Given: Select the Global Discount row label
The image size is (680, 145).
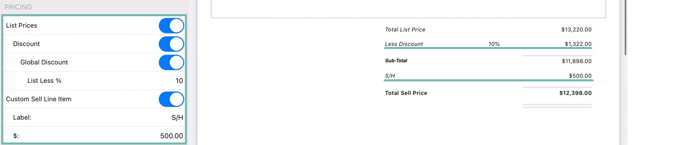Looking at the screenshot, I should click(44, 62).
